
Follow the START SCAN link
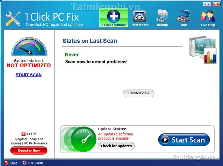click(29, 75)
